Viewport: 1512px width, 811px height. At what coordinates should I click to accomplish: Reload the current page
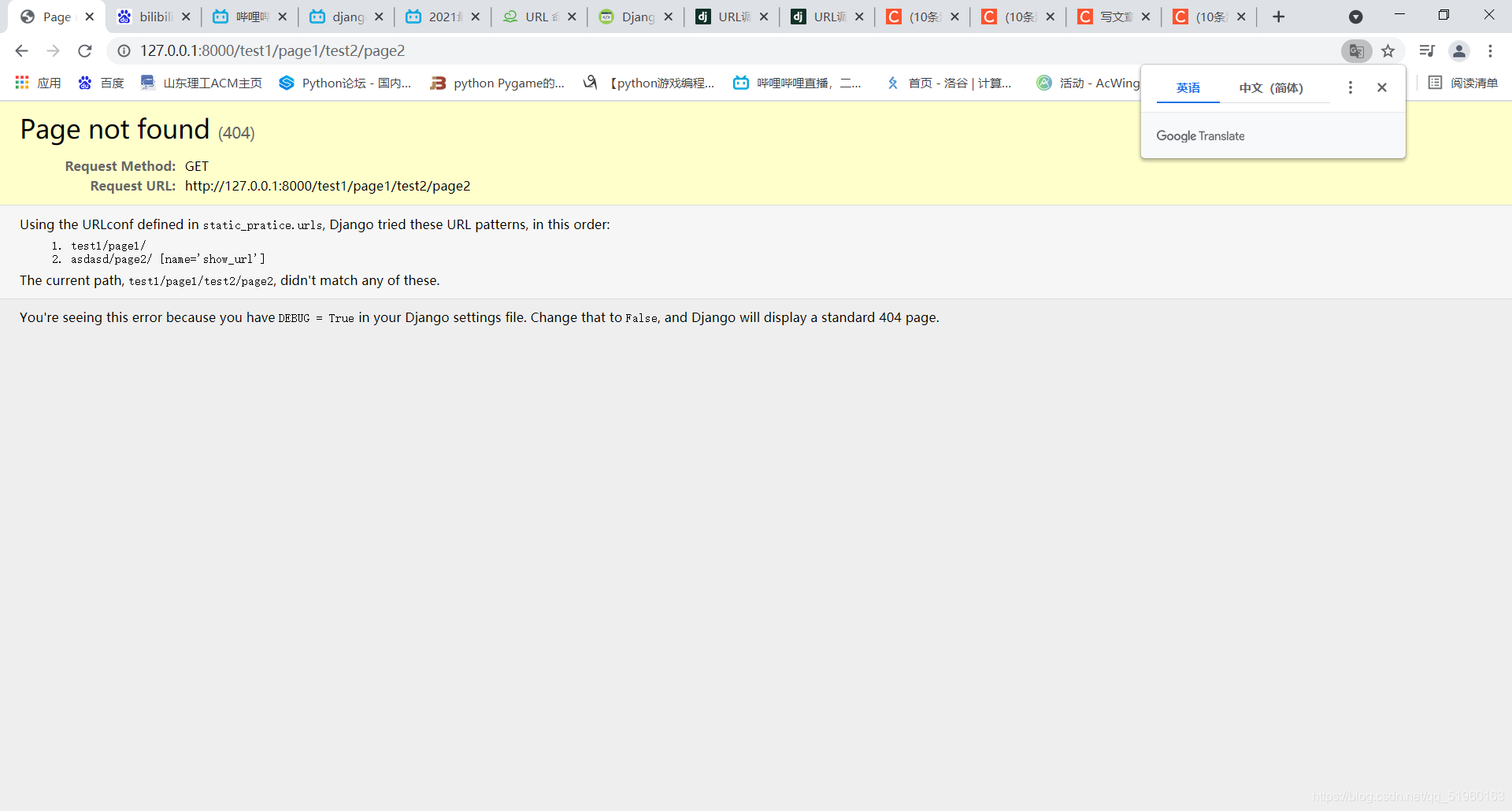85,51
